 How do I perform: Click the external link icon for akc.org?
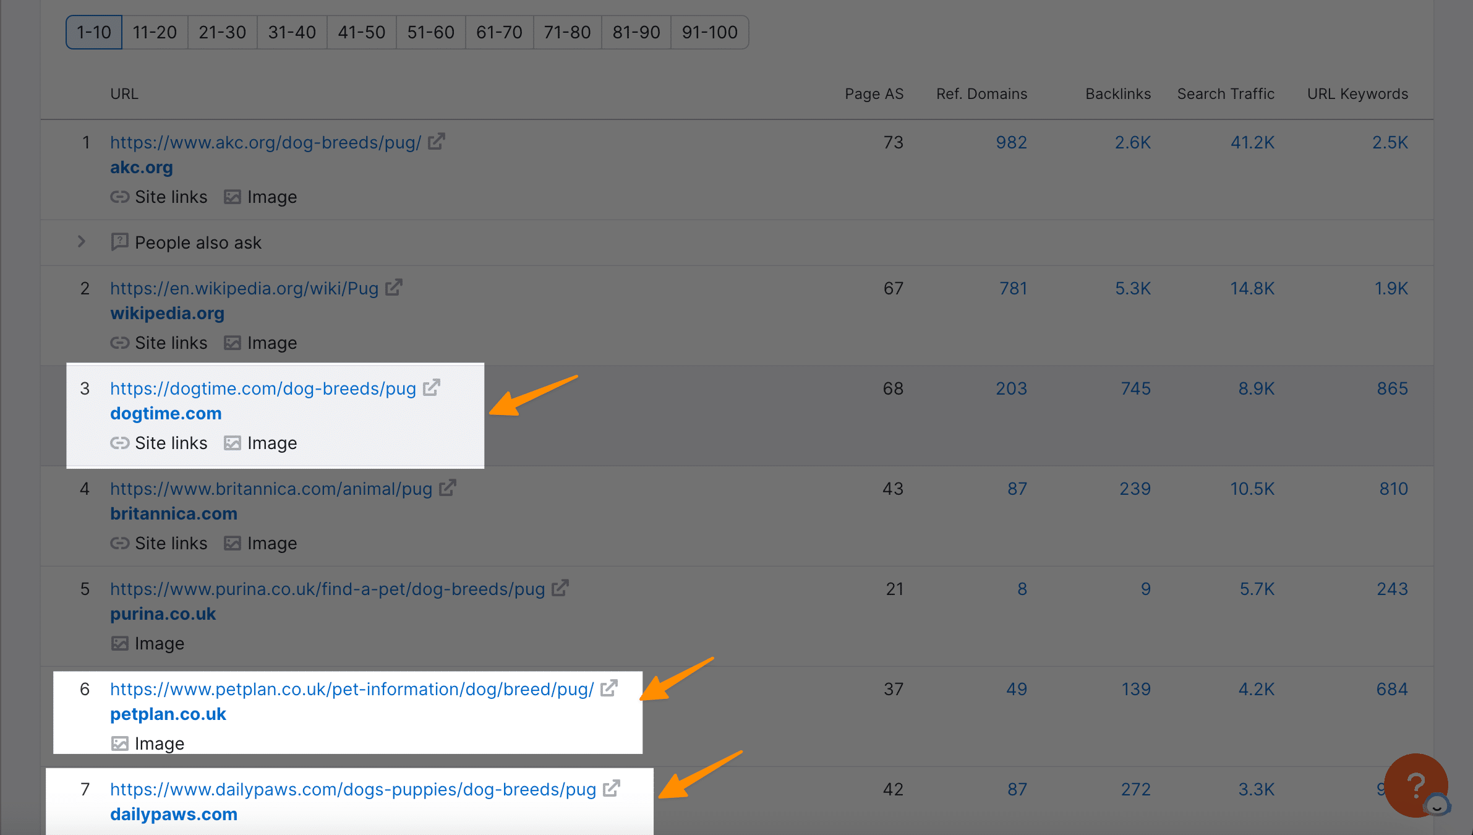coord(436,142)
